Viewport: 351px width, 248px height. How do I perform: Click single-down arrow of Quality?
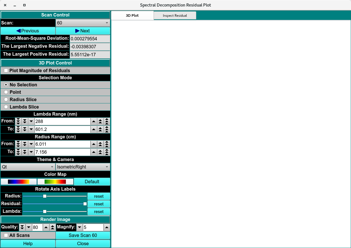(29, 227)
